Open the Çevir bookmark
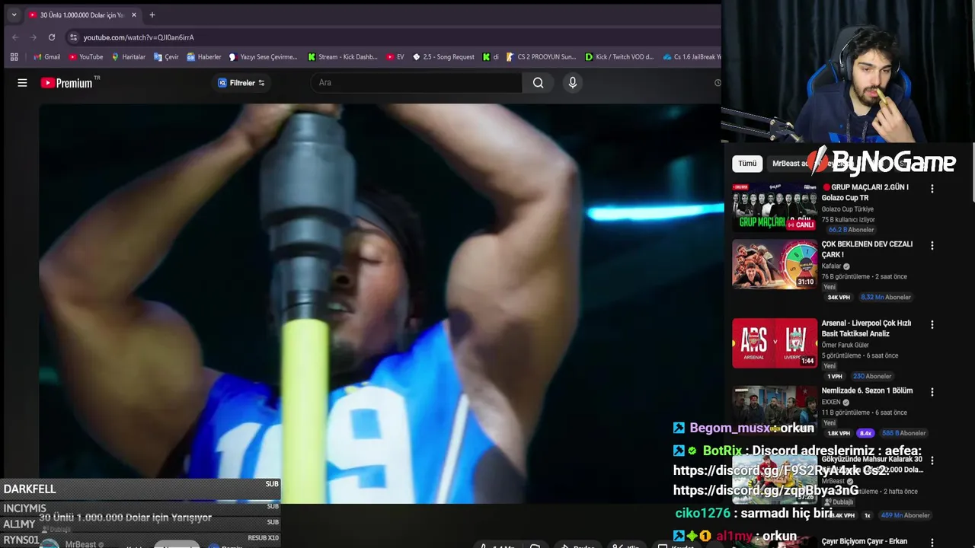 click(x=166, y=56)
